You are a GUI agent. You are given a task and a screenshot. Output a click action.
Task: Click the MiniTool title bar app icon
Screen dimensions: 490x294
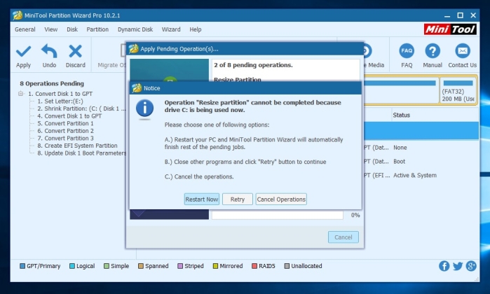[18, 15]
